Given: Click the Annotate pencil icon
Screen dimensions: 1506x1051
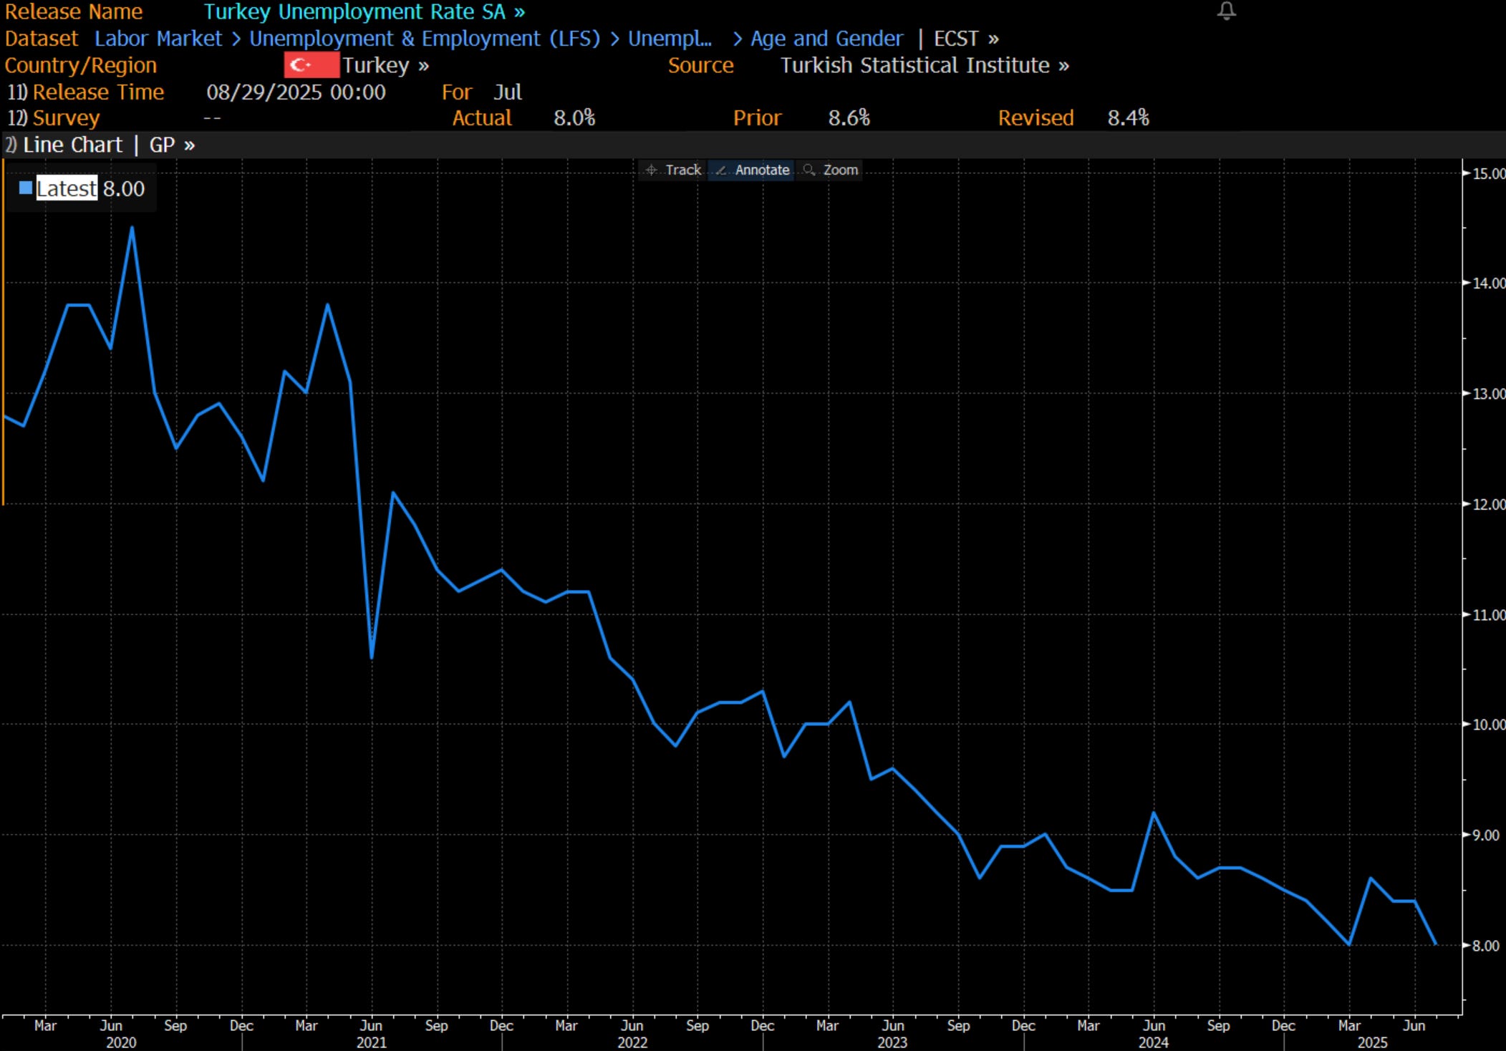Looking at the screenshot, I should 721,170.
